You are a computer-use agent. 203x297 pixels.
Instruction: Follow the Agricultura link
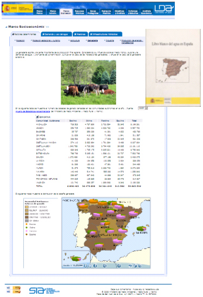(x=75, y=40)
